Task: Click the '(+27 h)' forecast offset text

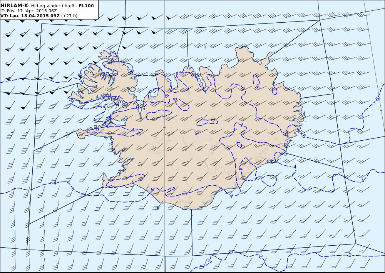Action: (x=69, y=16)
